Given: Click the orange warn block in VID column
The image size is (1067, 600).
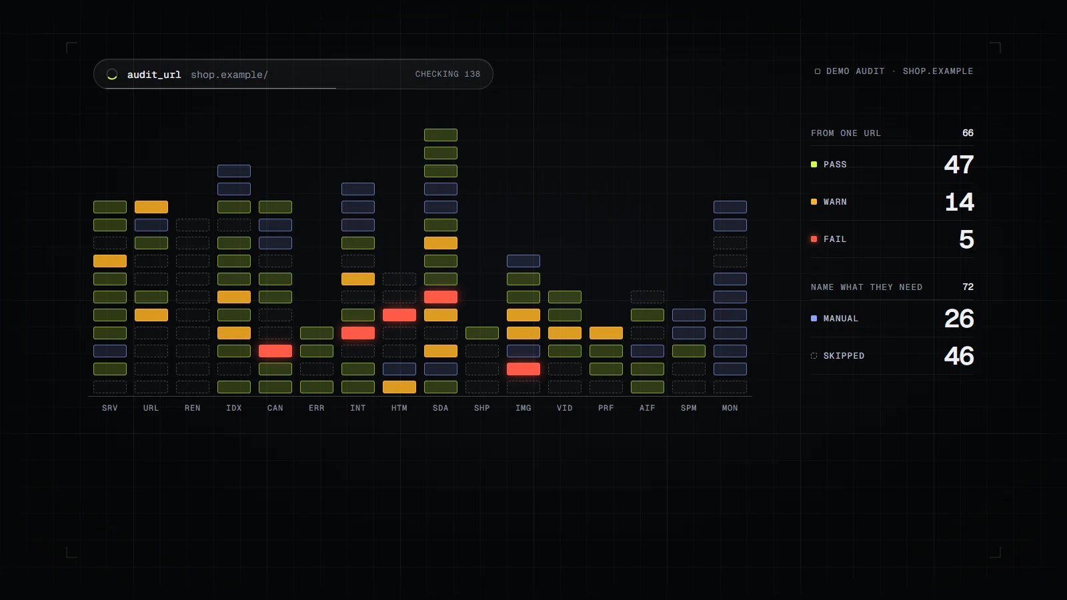Looking at the screenshot, I should (565, 333).
